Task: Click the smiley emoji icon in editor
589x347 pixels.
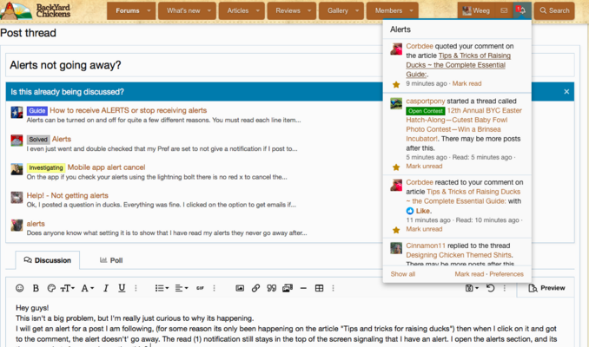Action: [x=20, y=288]
